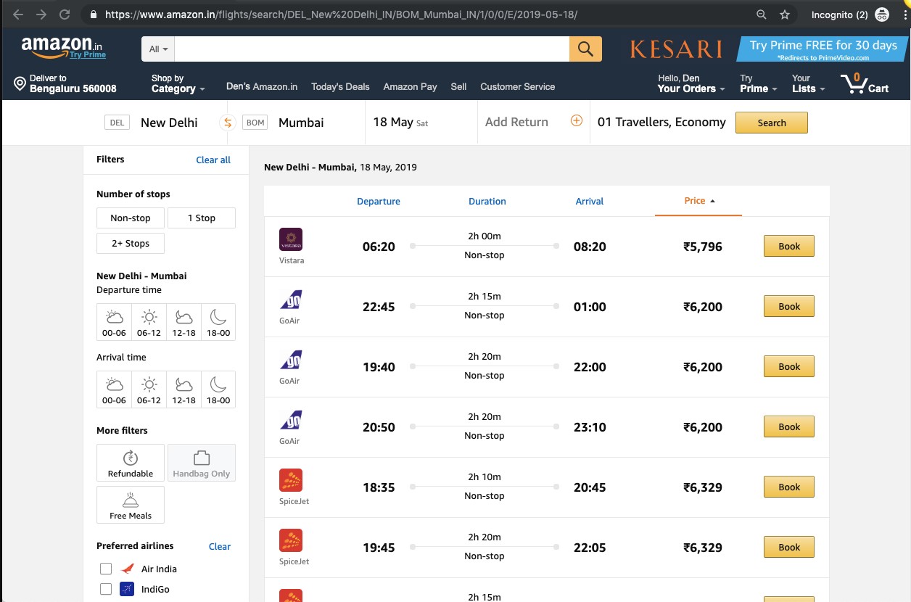Toggle the 1 Stop filter
The height and width of the screenshot is (602, 911).
tap(202, 218)
